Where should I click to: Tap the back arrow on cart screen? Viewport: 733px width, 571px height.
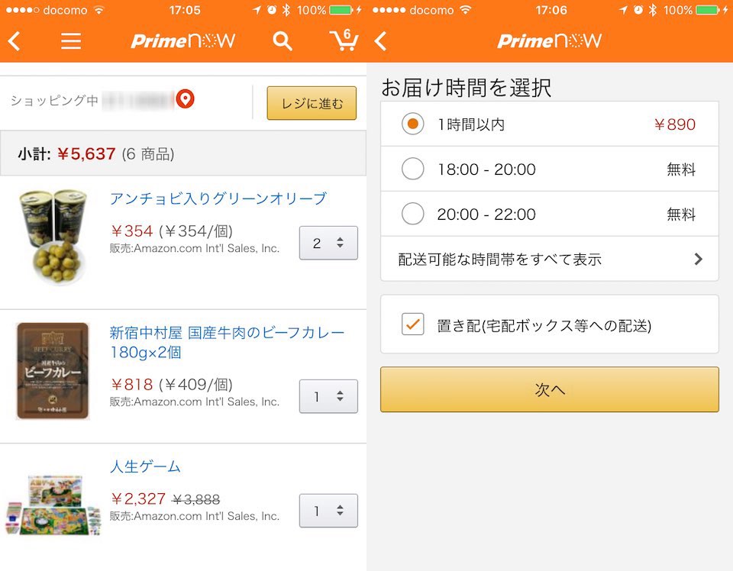(15, 41)
